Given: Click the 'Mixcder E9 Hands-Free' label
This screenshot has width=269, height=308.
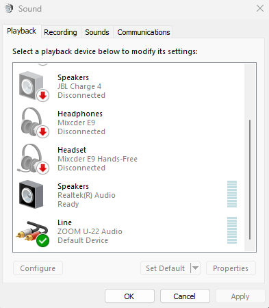Looking at the screenshot, I should [97, 159].
